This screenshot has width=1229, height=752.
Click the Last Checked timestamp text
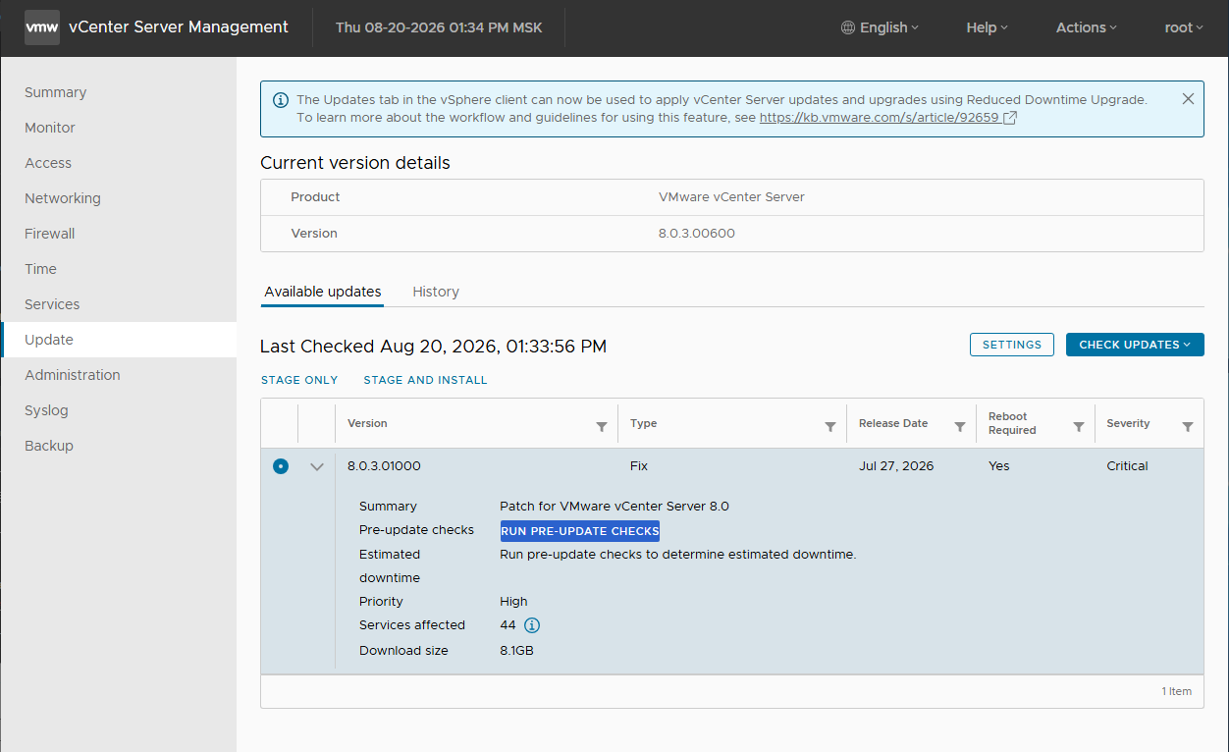[x=433, y=347]
